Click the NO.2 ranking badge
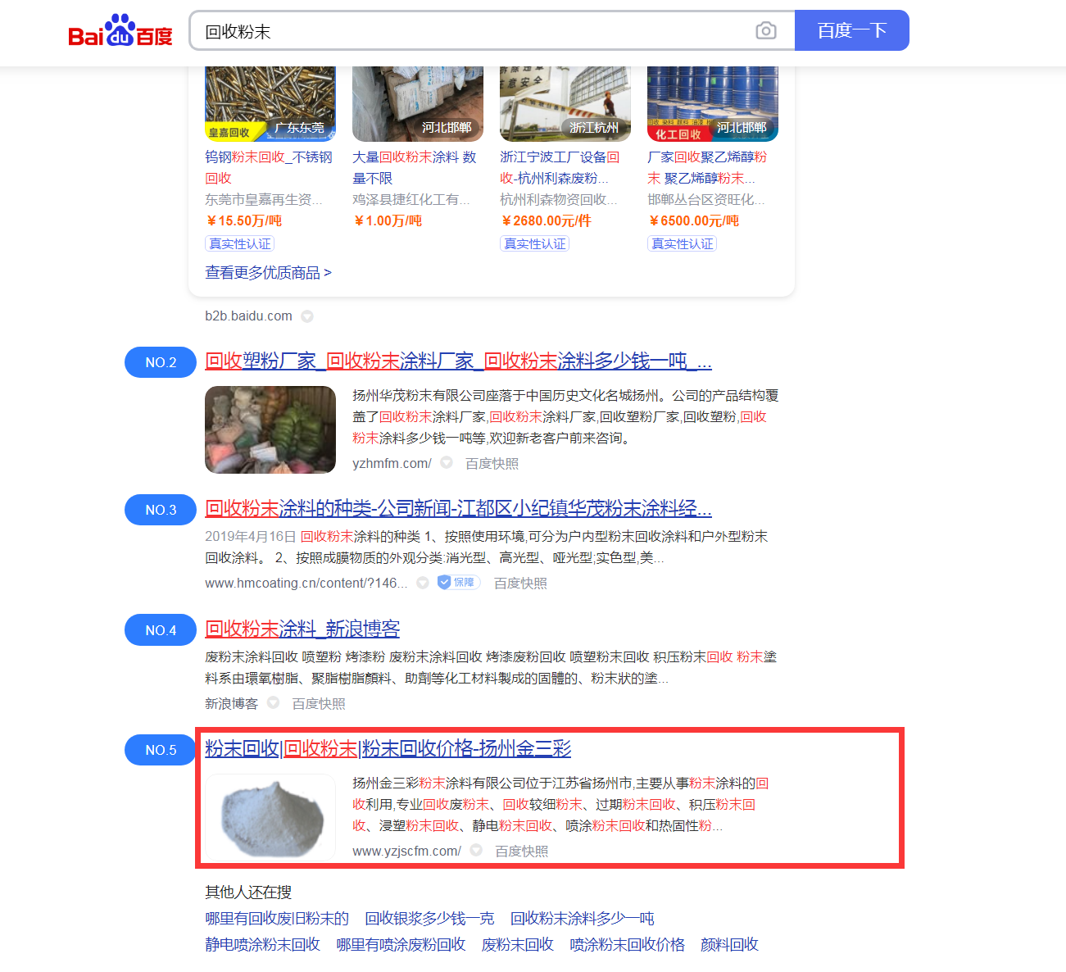The width and height of the screenshot is (1066, 972). tap(161, 362)
